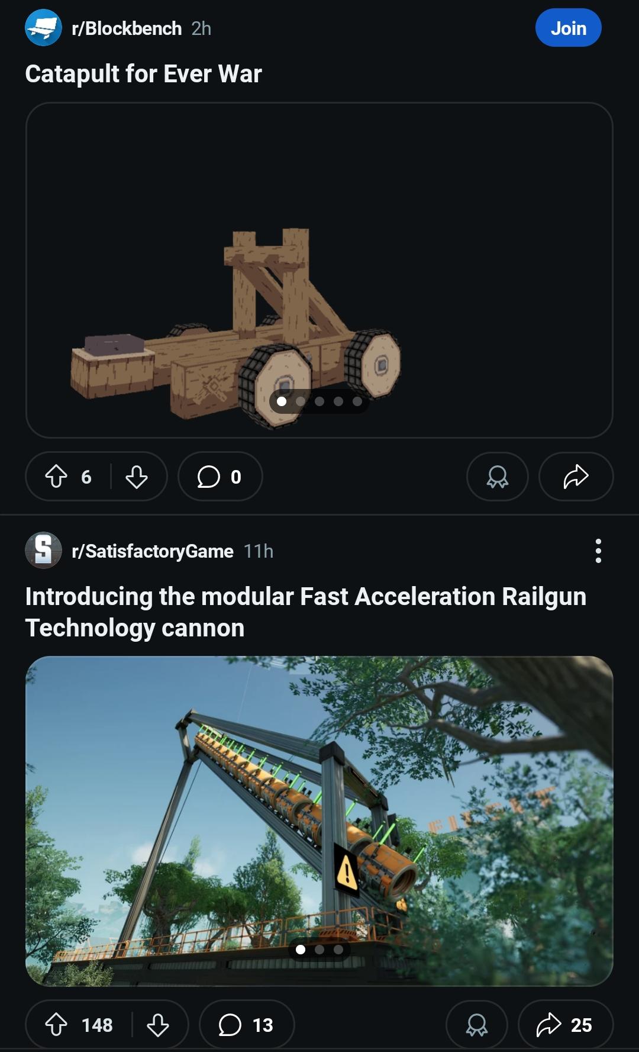Upvote the Railgun Technology cannon post

click(x=56, y=1025)
